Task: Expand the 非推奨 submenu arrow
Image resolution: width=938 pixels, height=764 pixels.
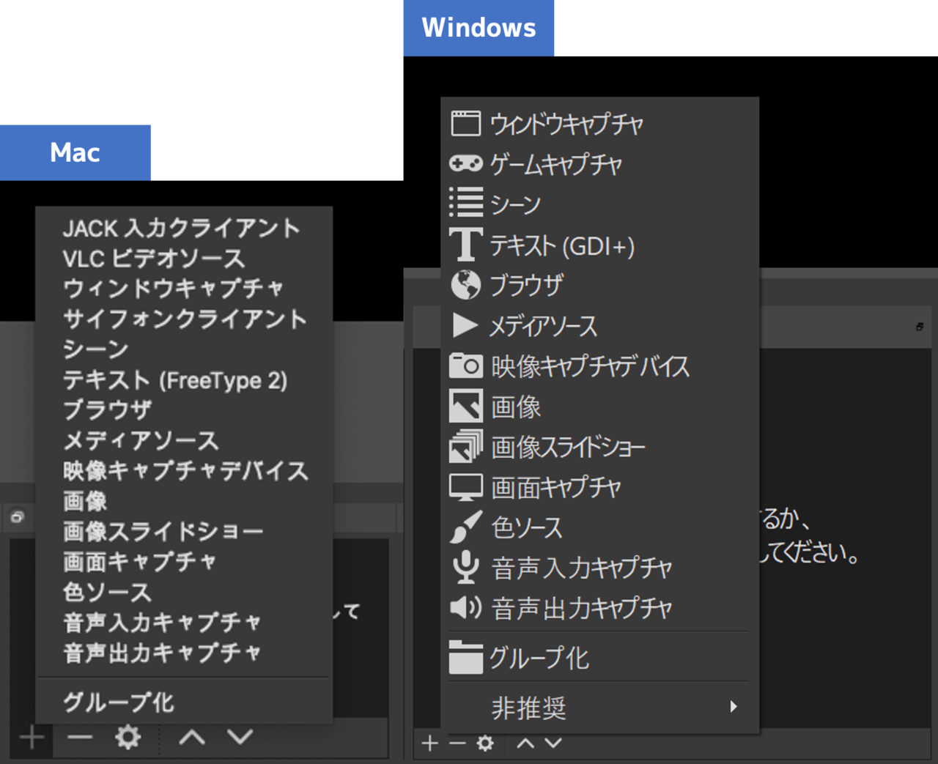Action: pos(734,707)
